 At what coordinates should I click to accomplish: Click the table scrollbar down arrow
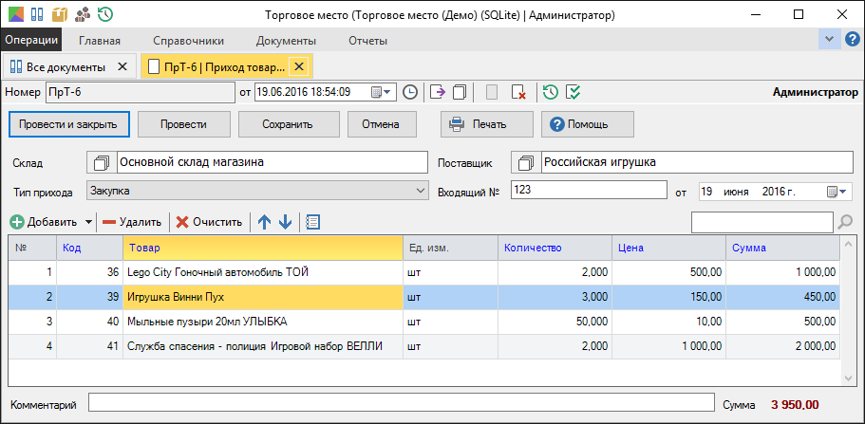click(849, 378)
